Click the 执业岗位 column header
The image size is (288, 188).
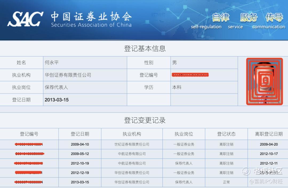point(184,134)
